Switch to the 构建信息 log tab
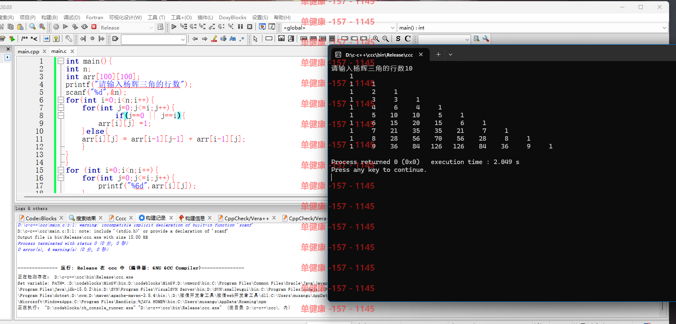Screen dimensions: 676x324 click(x=195, y=218)
